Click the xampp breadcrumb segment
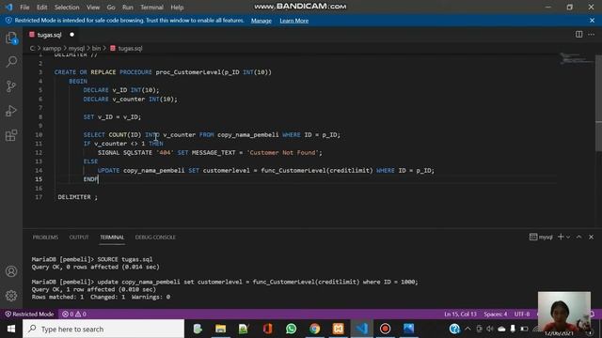 (52, 48)
